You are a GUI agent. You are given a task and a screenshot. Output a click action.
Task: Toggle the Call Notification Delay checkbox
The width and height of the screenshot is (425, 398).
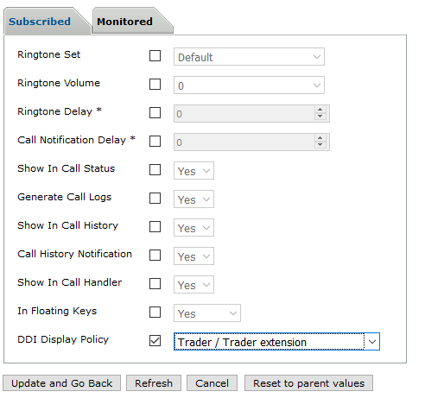tap(155, 142)
